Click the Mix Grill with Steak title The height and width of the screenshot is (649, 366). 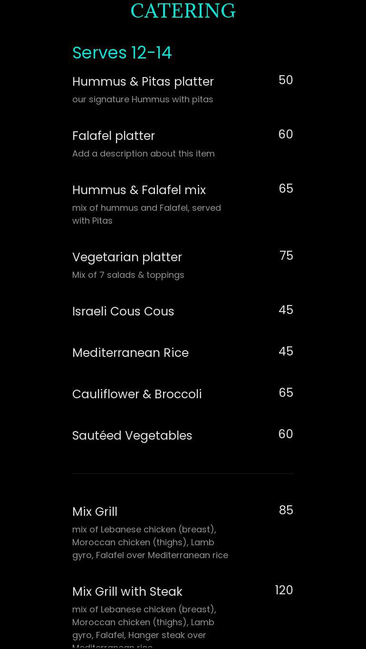tap(127, 591)
